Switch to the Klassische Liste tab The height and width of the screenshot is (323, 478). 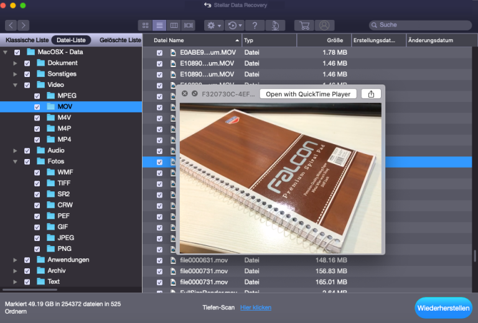(x=27, y=40)
